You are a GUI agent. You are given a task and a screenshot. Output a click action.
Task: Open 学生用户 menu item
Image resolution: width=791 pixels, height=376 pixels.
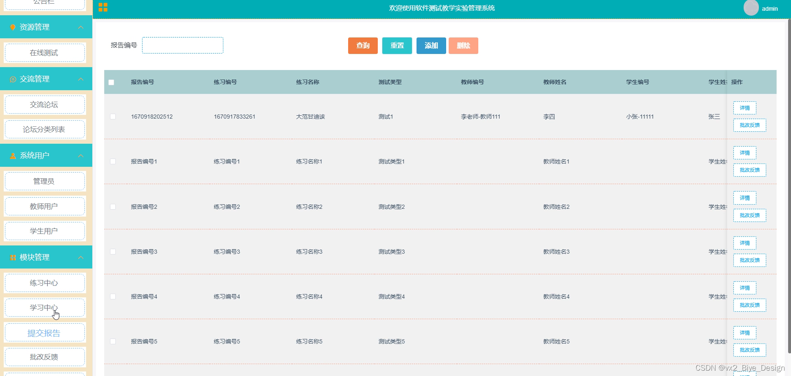point(44,231)
